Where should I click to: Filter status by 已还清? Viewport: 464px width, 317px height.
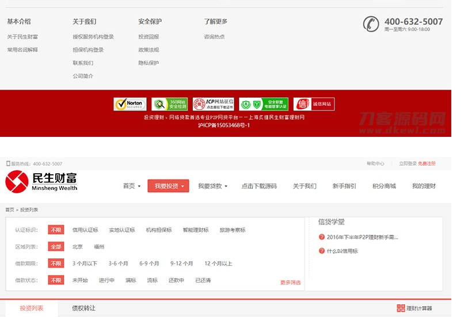click(x=203, y=280)
